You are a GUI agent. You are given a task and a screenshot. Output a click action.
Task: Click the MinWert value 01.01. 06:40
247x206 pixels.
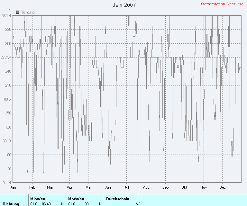pos(41,204)
